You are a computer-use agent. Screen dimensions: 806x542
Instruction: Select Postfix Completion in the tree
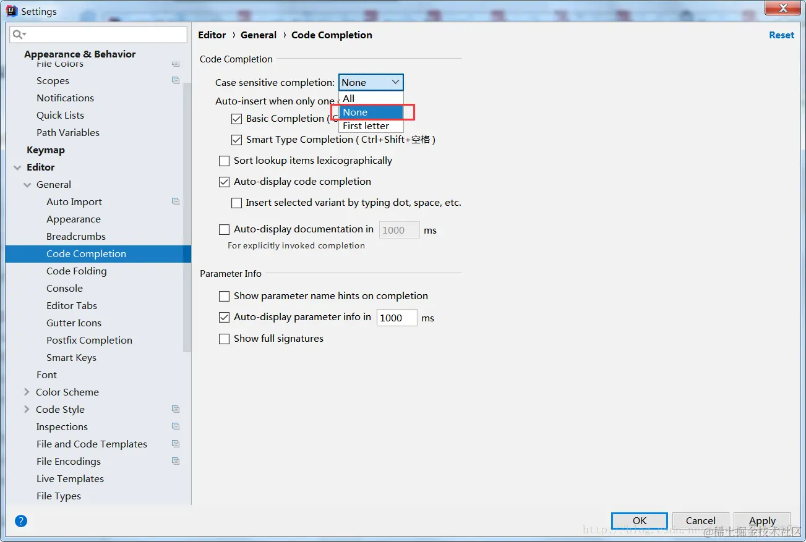click(x=89, y=341)
